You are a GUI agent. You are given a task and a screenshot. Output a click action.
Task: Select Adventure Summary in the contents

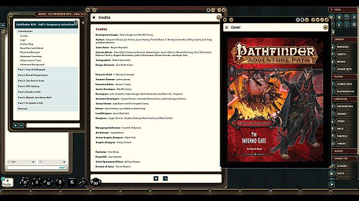pyautogui.click(x=31, y=56)
